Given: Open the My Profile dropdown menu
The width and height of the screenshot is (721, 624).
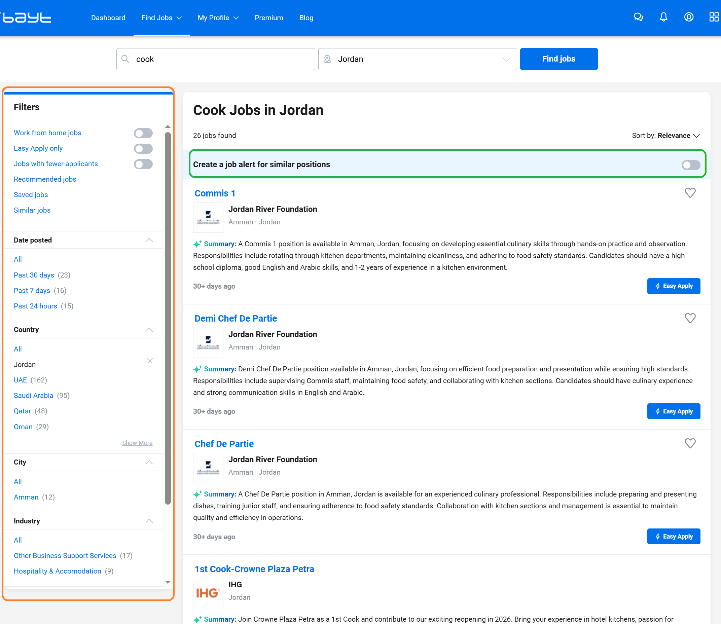Looking at the screenshot, I should (218, 18).
